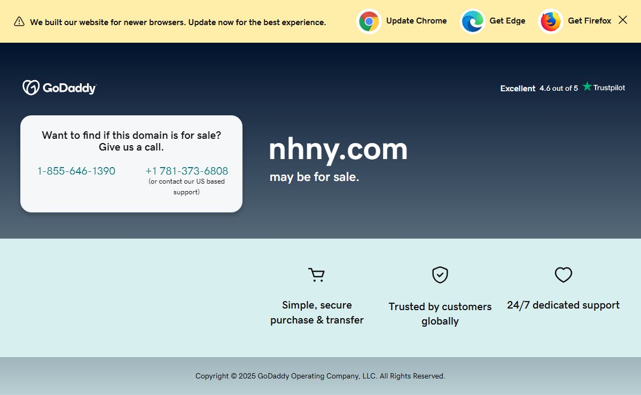Viewport: 641px width, 395px height.
Task: Call the number 1-855-646-1390
Action: 76,171
